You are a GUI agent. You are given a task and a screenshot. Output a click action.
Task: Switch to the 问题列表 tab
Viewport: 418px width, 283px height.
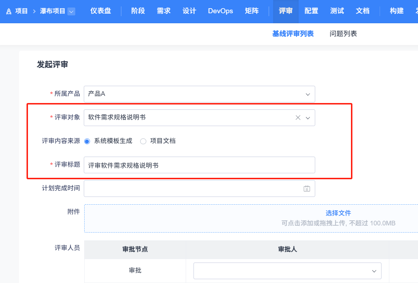coord(343,34)
